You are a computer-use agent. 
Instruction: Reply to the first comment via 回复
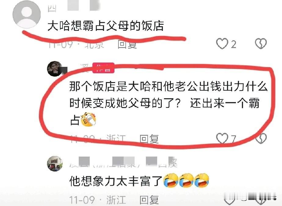[x=127, y=44]
